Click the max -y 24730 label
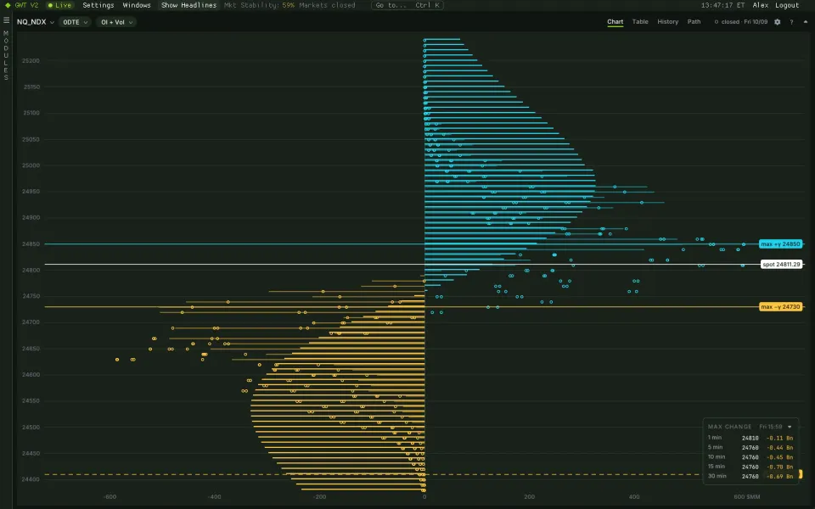The width and height of the screenshot is (815, 509). [780, 307]
